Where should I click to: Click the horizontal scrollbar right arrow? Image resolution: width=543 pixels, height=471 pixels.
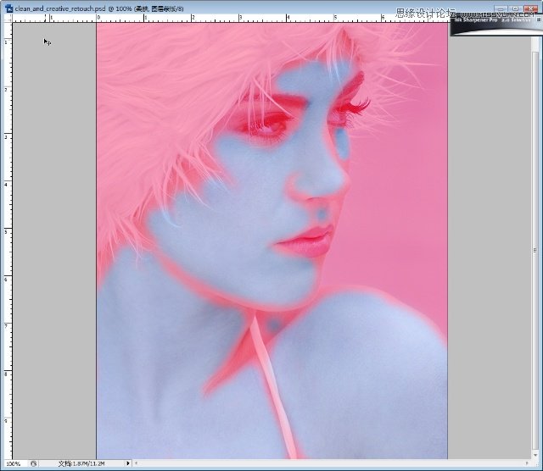click(x=527, y=463)
